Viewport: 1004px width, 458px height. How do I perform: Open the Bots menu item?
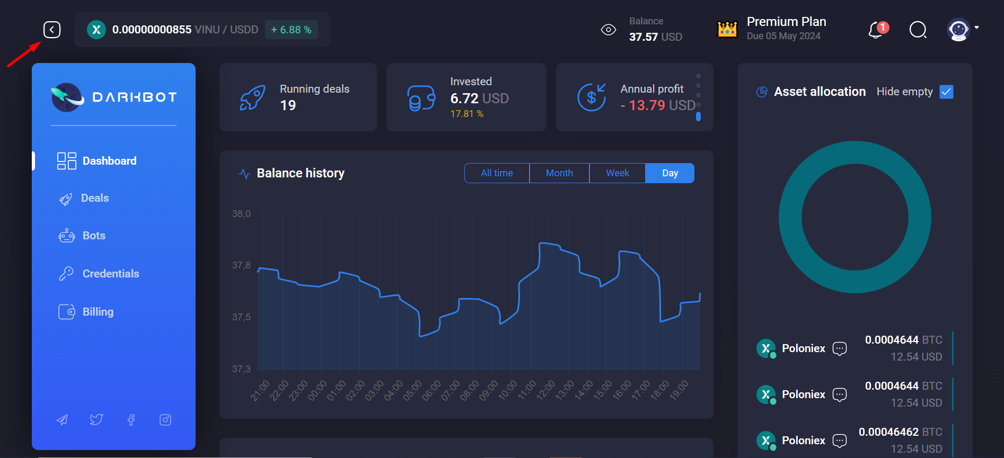pyautogui.click(x=94, y=236)
